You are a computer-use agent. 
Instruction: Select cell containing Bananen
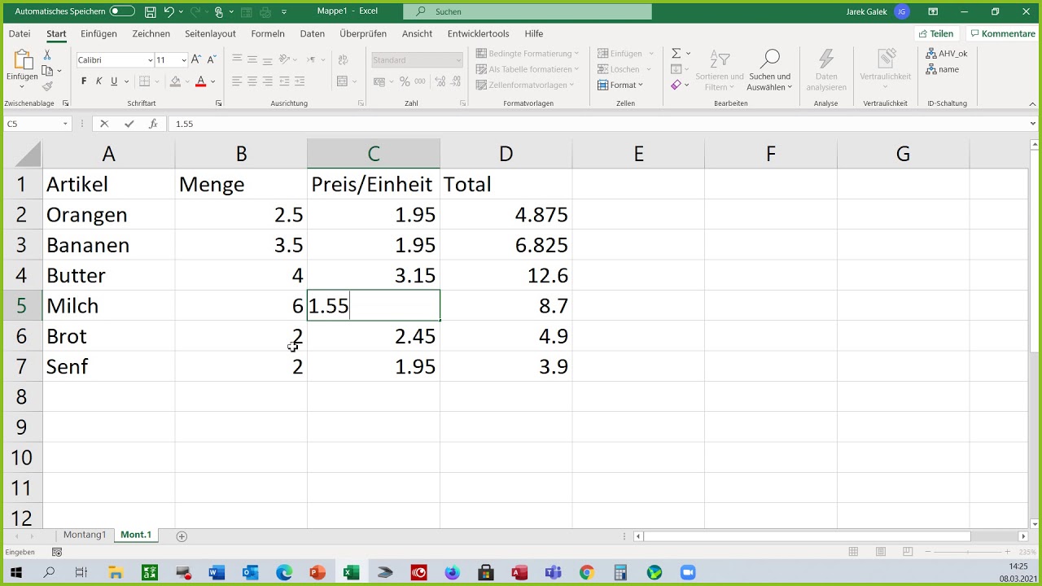point(108,245)
